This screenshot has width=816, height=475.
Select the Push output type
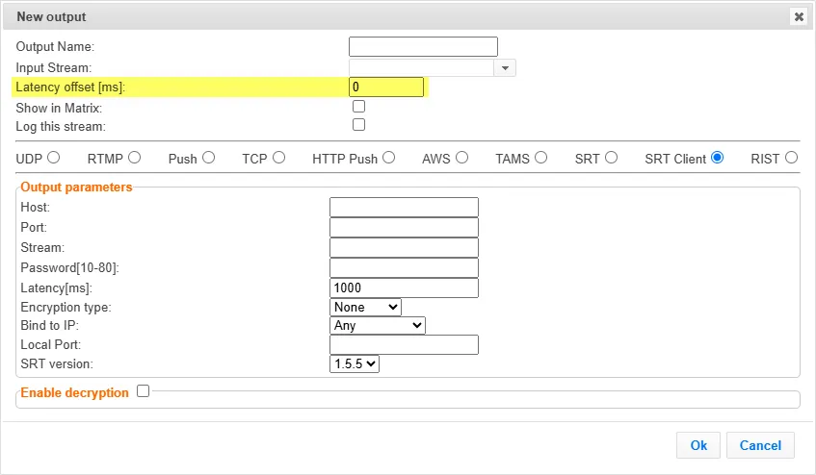click(209, 158)
